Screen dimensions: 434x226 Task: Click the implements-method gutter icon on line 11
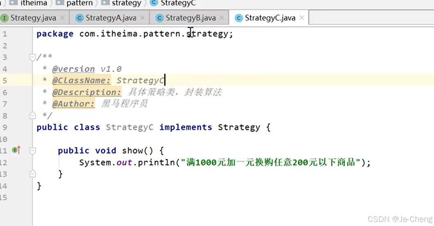click(16, 150)
